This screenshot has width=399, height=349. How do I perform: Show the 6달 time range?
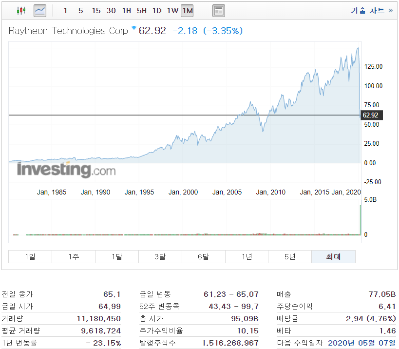[x=203, y=256]
